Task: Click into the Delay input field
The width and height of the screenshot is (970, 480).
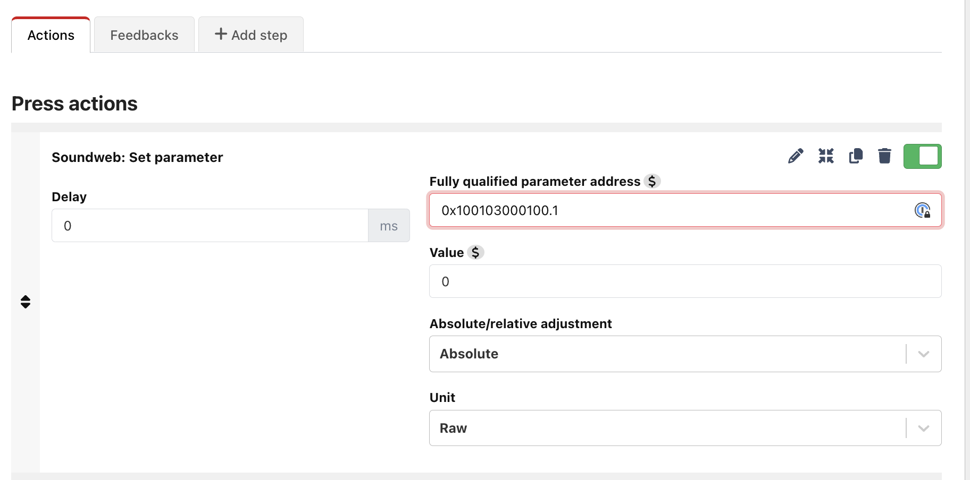Action: coord(210,226)
